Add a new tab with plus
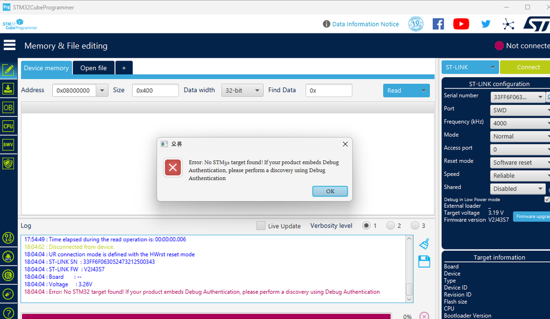The height and width of the screenshot is (319, 550). pos(124,68)
